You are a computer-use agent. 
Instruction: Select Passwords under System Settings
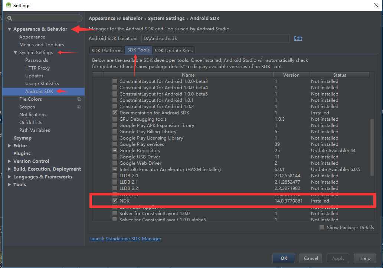point(37,60)
